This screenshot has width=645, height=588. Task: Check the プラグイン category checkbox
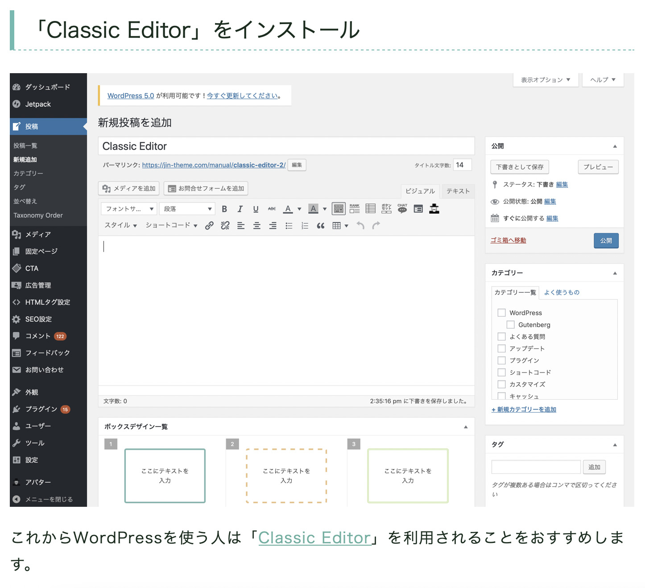tap(502, 360)
